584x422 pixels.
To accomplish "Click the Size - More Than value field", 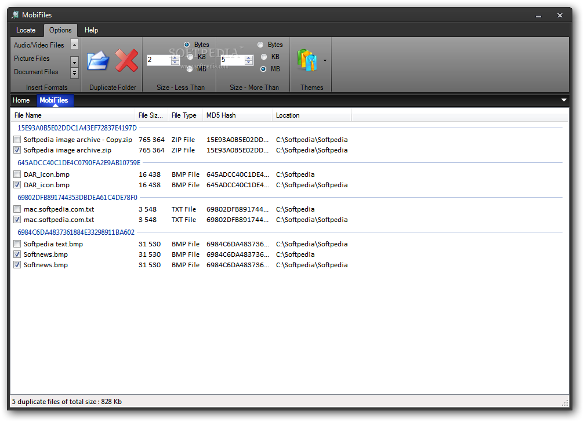I will point(233,60).
